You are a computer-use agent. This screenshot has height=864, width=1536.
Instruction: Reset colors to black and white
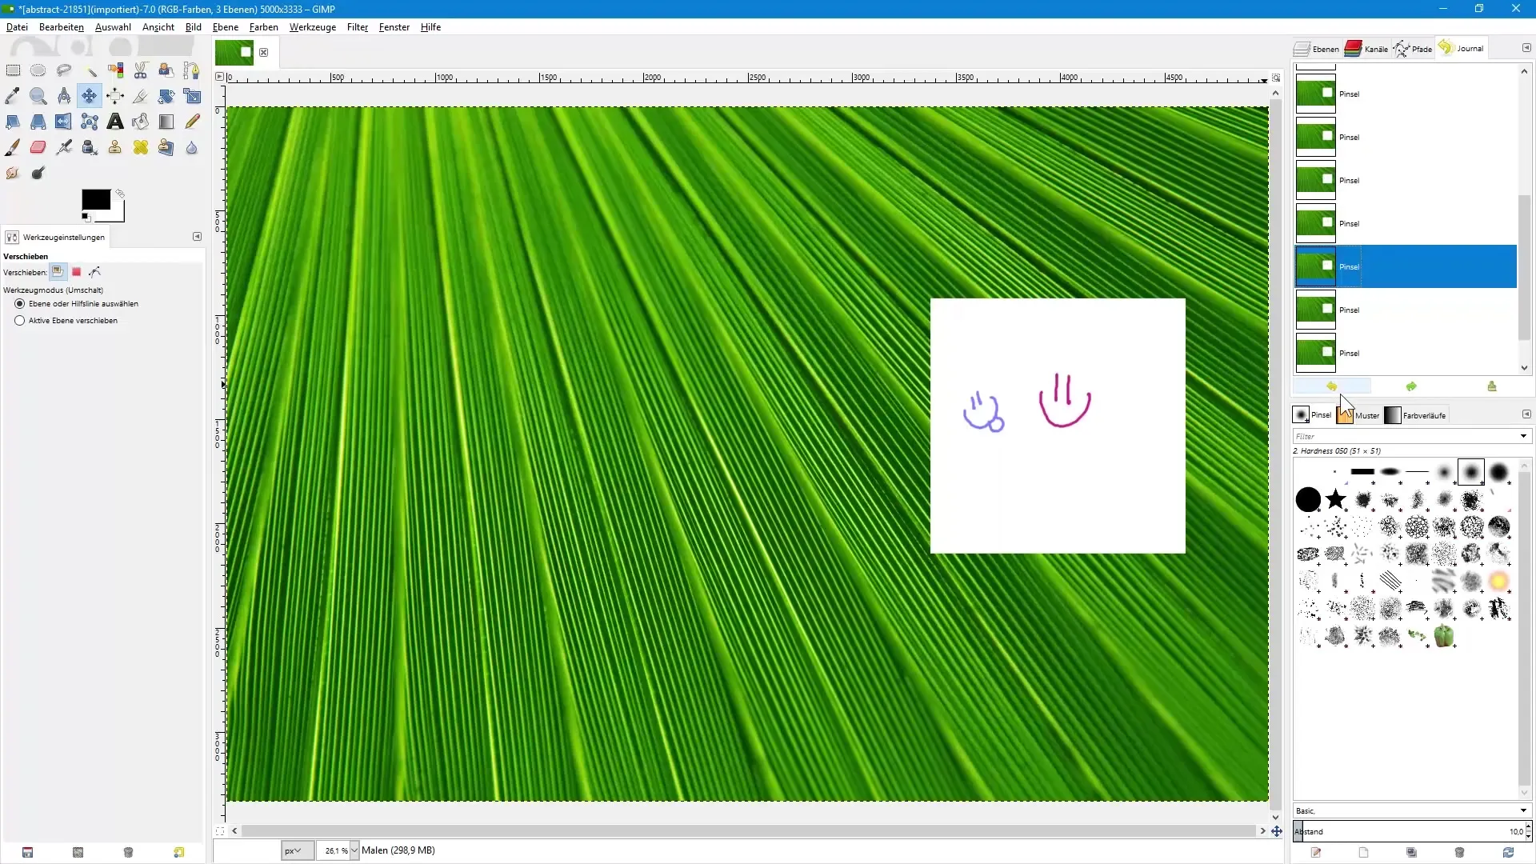pyautogui.click(x=86, y=218)
